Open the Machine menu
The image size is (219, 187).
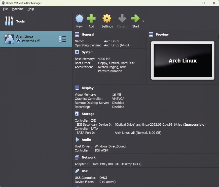[x=18, y=9]
